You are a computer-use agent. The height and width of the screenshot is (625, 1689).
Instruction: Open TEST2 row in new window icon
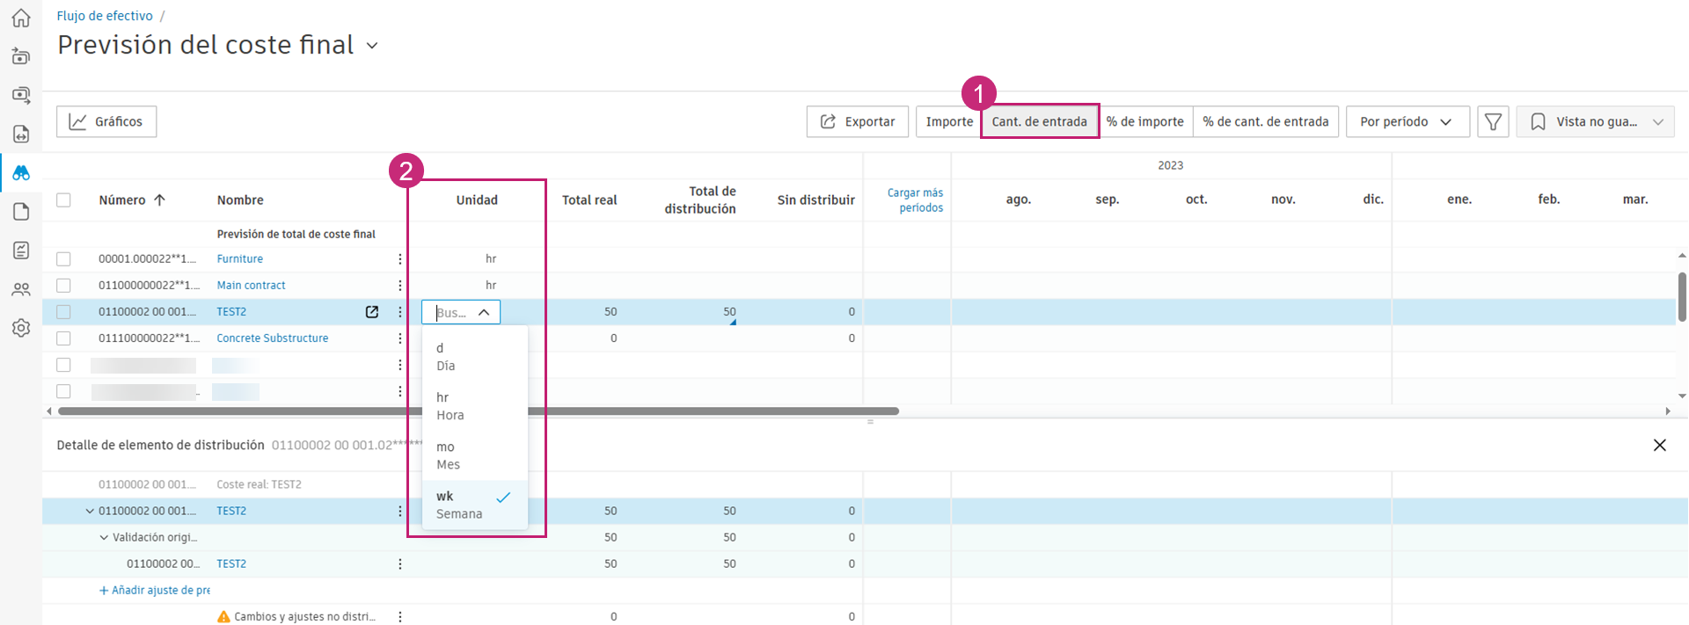click(372, 312)
